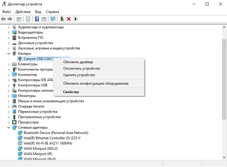Expand the Переносные устройства node
Viewport: 227px width, 167px height.
9,112
